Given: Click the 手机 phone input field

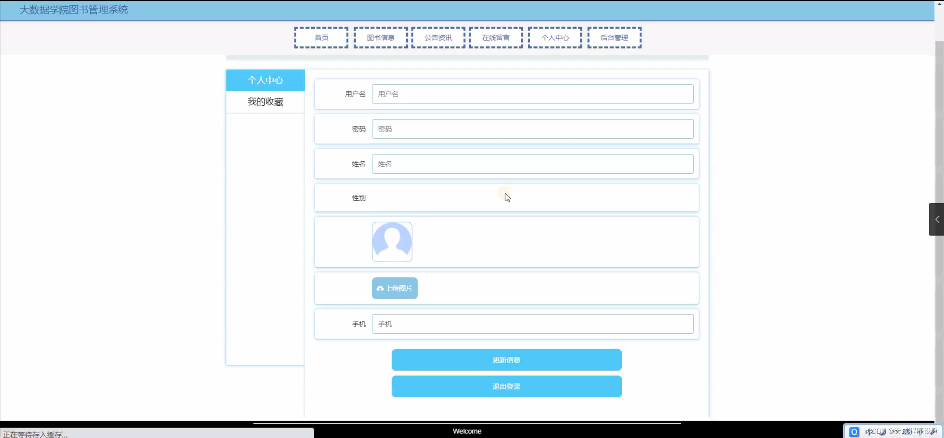Looking at the screenshot, I should click(532, 324).
